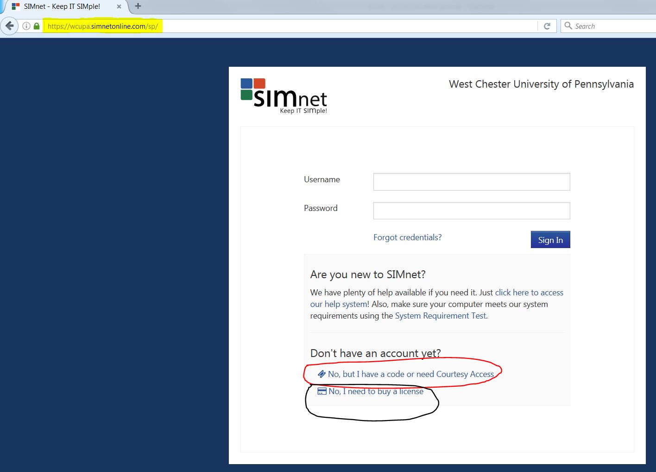656x472 pixels.
Task: Click the magnifier icon in the search box
Action: [568, 26]
